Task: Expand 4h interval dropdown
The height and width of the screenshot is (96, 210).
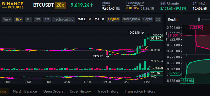Action: (x=19, y=19)
